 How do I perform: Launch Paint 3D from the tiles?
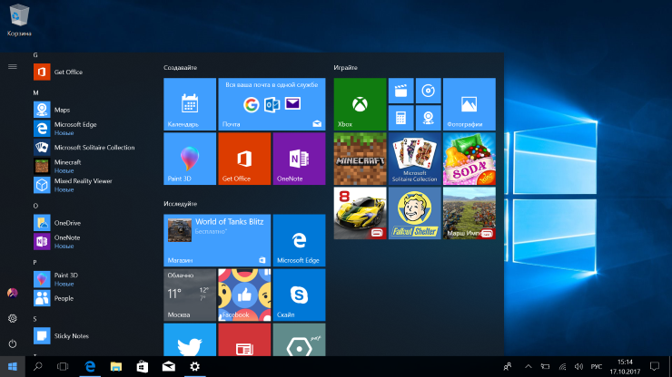[x=190, y=159]
